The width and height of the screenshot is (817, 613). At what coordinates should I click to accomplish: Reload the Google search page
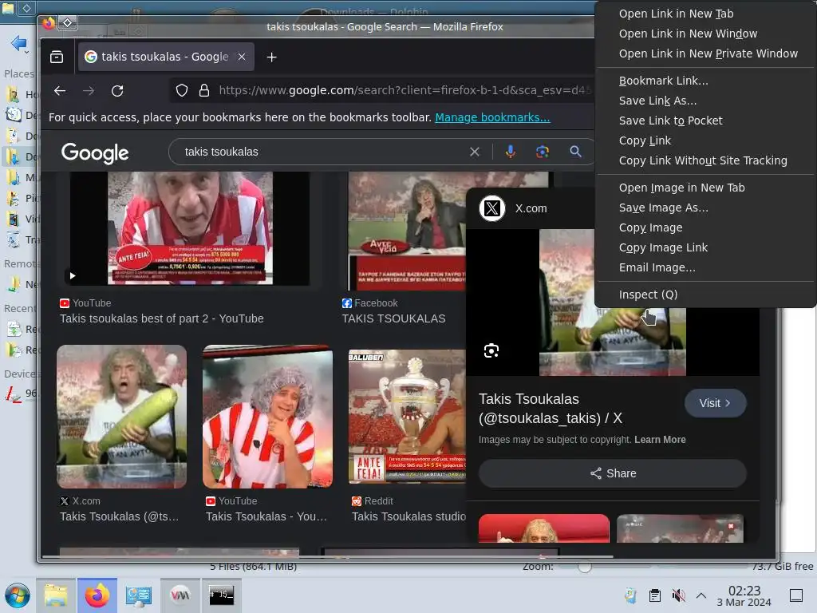pos(117,91)
